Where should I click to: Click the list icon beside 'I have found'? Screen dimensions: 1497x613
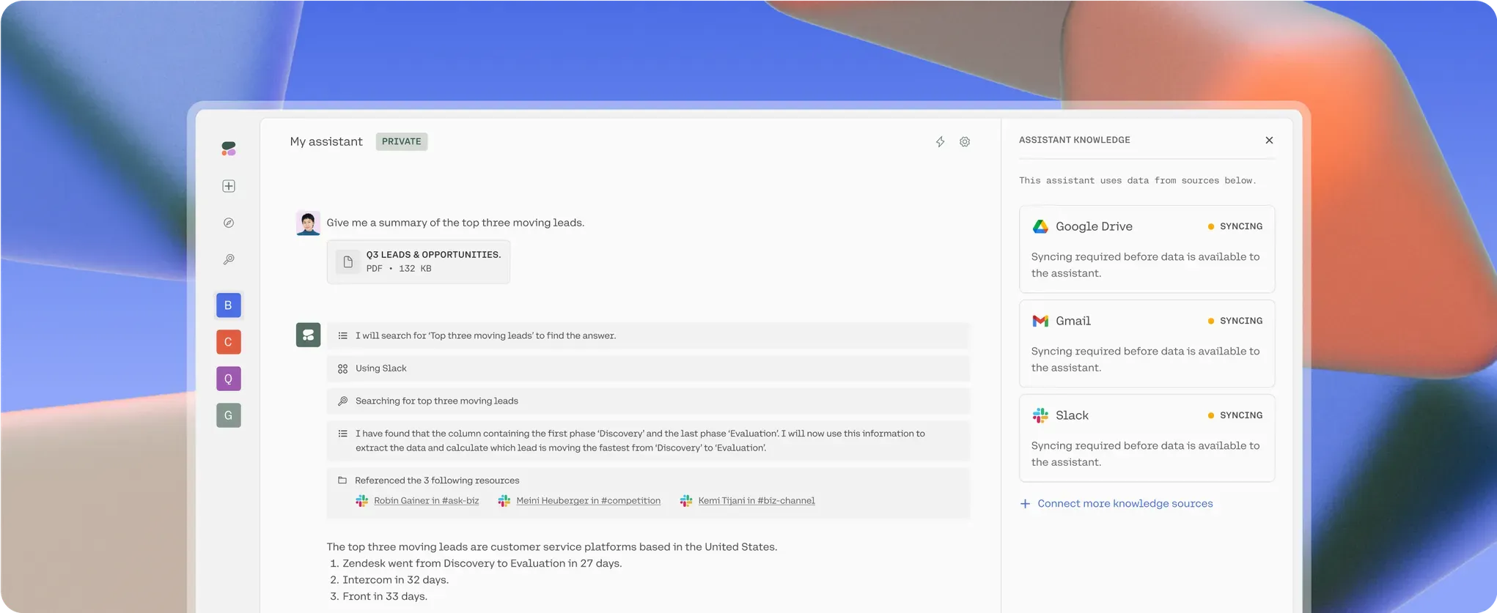point(342,434)
